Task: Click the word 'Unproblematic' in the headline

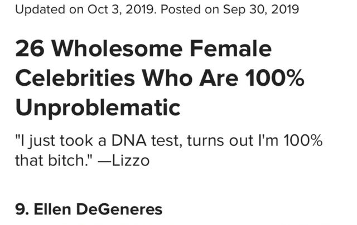Action: (98, 108)
